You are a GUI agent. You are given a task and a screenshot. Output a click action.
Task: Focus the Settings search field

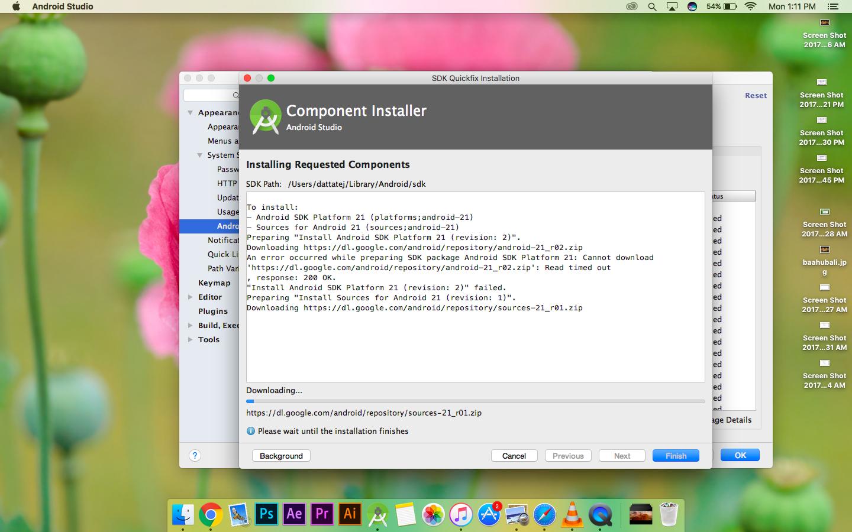coord(211,95)
